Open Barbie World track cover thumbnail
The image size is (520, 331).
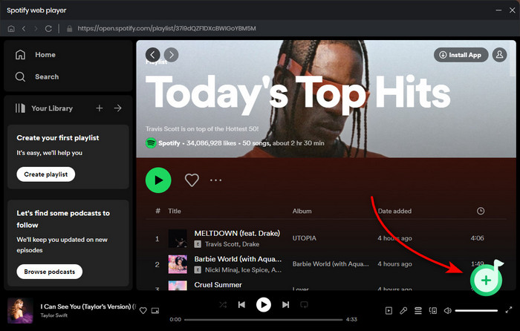point(178,264)
